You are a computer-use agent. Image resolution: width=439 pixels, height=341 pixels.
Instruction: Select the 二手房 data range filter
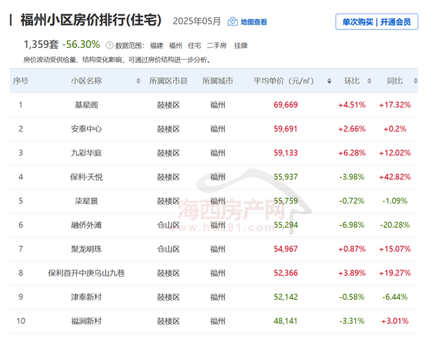tap(217, 45)
